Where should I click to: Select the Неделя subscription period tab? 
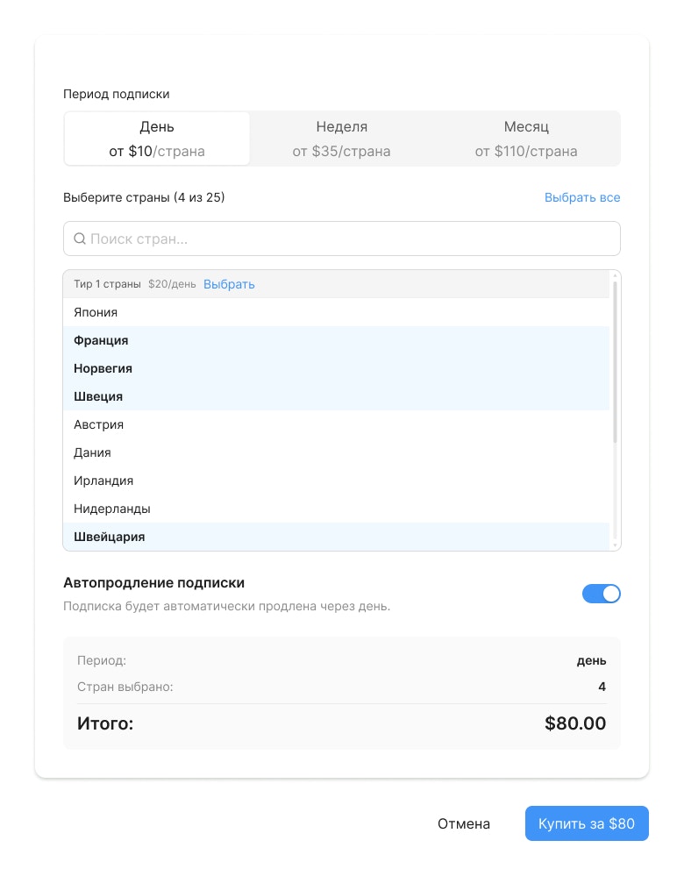341,138
